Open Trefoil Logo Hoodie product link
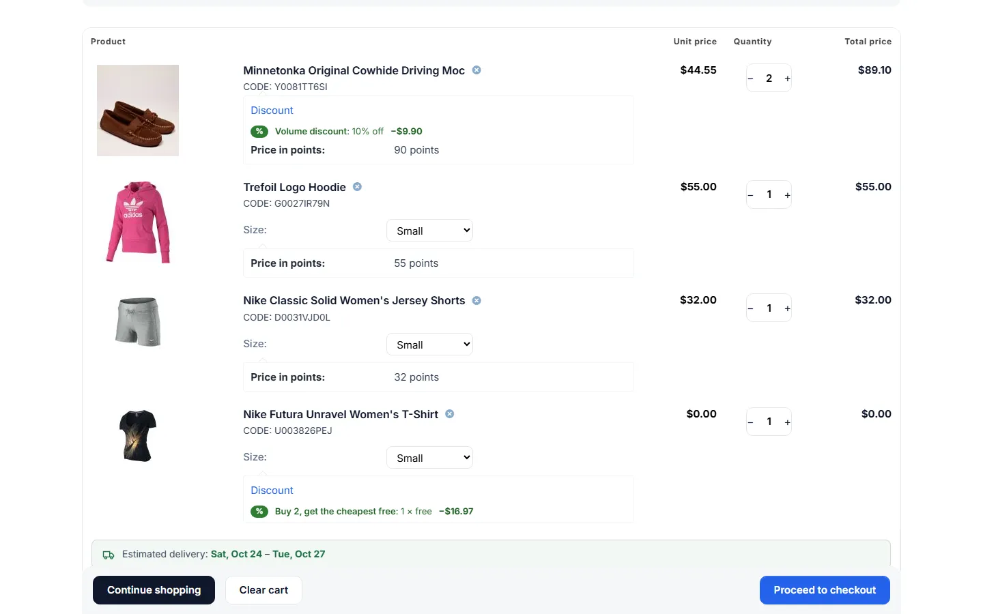The height and width of the screenshot is (614, 983). pyautogui.click(x=294, y=187)
